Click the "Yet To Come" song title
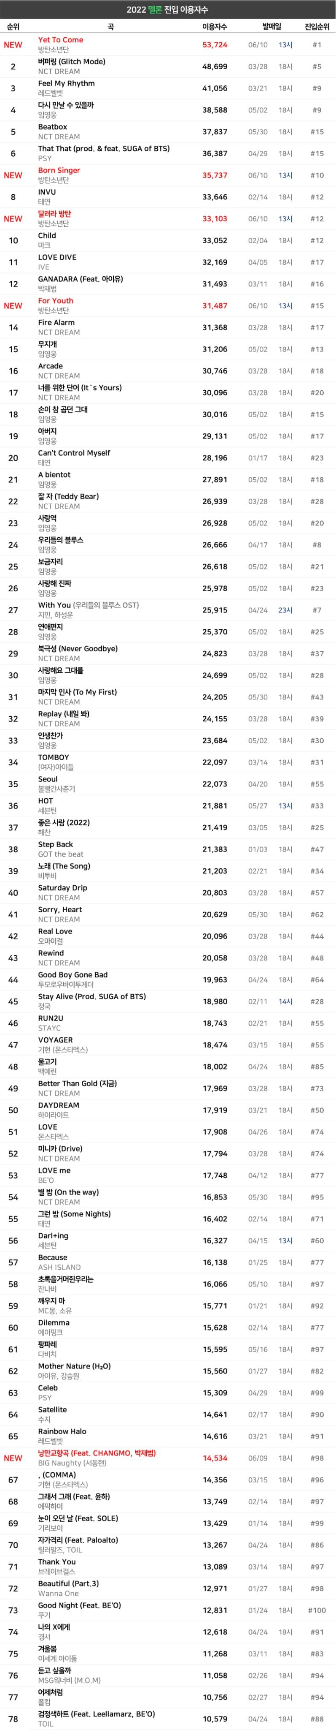This screenshot has height=1730, width=336. click(60, 40)
